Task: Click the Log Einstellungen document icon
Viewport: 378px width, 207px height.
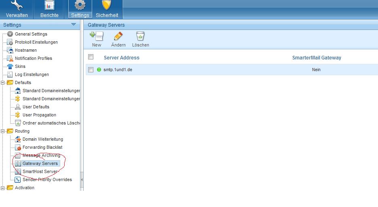Action: coord(10,74)
